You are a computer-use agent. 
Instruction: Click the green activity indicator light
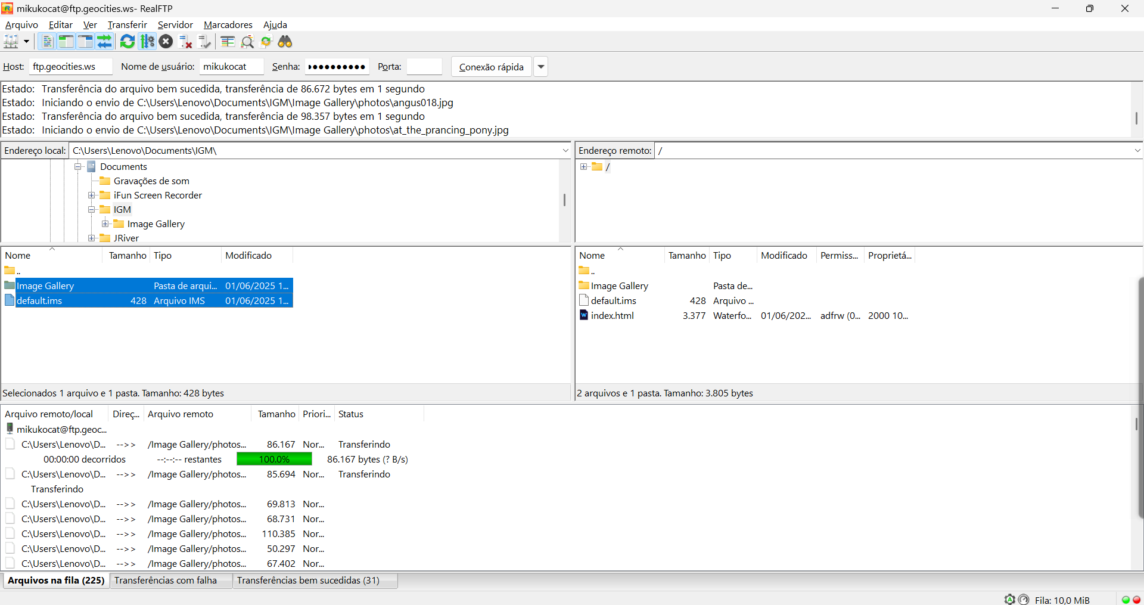coord(1126,600)
